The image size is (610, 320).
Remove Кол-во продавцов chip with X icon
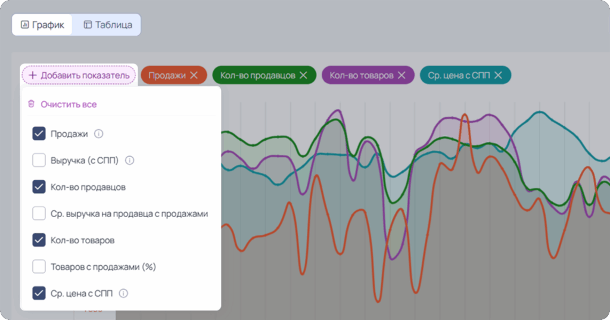pyautogui.click(x=303, y=75)
